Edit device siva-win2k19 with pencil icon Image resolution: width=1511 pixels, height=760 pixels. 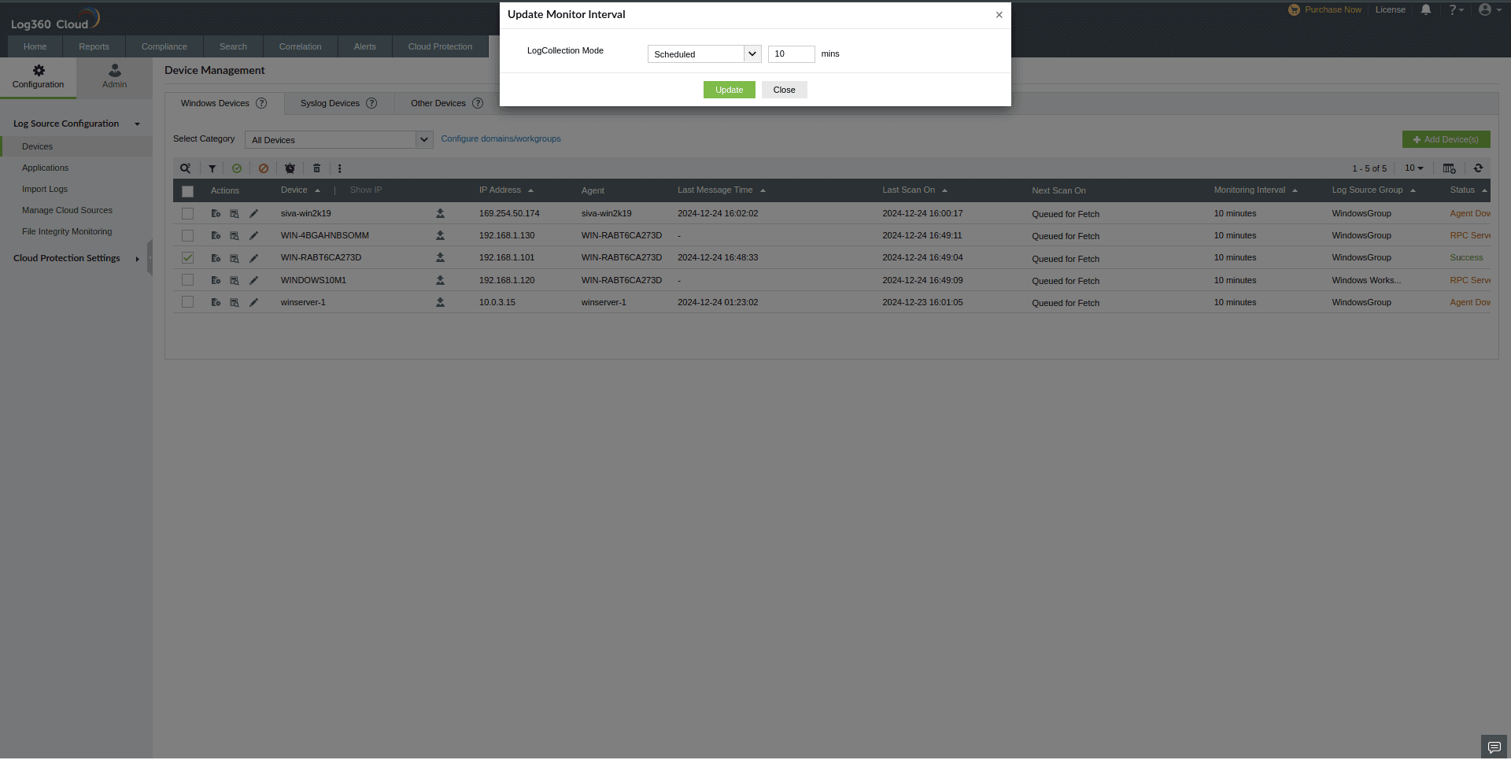tap(253, 214)
